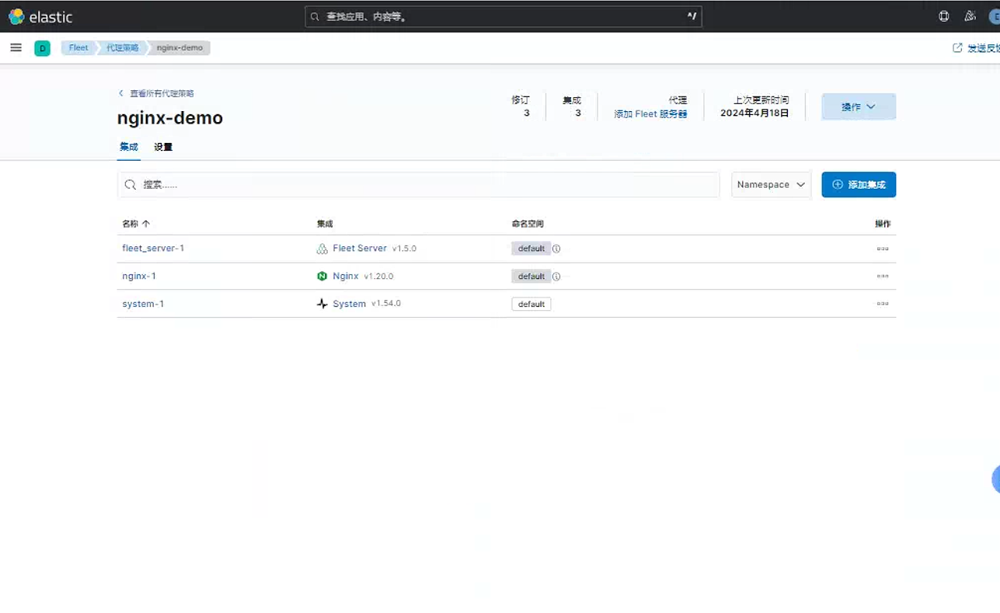This screenshot has width=1000, height=613.
Task: Click the info icon in nginx-1 row
Action: click(x=556, y=277)
